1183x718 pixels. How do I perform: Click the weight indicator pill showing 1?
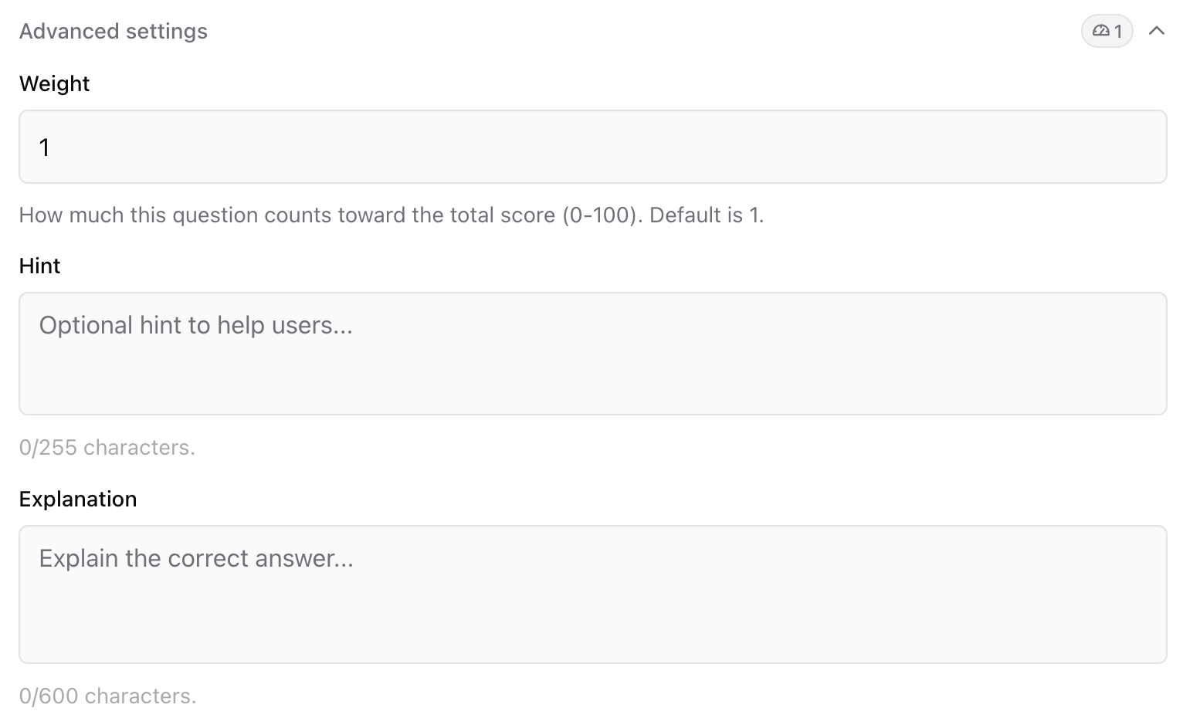tap(1107, 31)
